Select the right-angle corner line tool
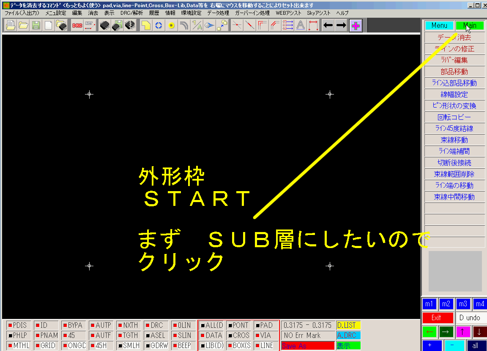This screenshot has height=351, width=487. point(263,25)
